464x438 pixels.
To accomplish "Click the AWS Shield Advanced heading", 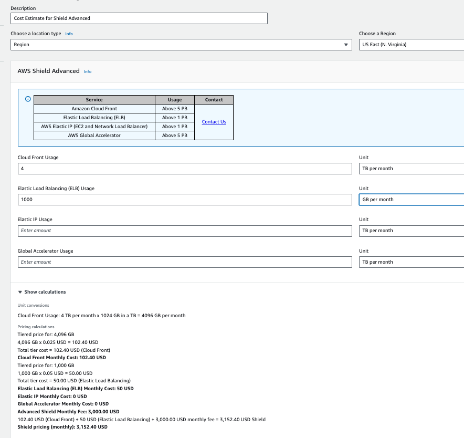I will point(48,71).
